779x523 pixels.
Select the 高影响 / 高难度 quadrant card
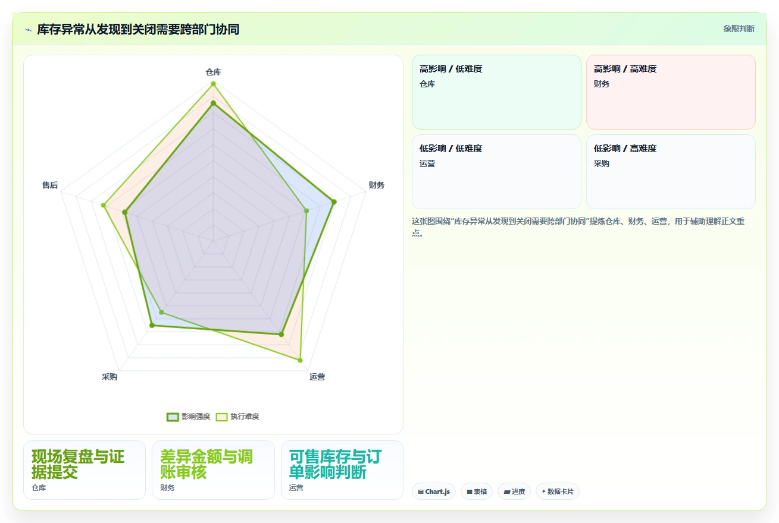click(x=671, y=92)
